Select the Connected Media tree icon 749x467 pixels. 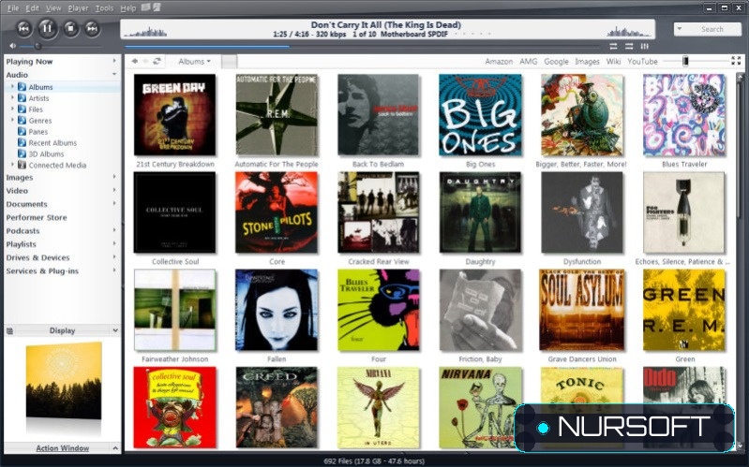(22, 165)
